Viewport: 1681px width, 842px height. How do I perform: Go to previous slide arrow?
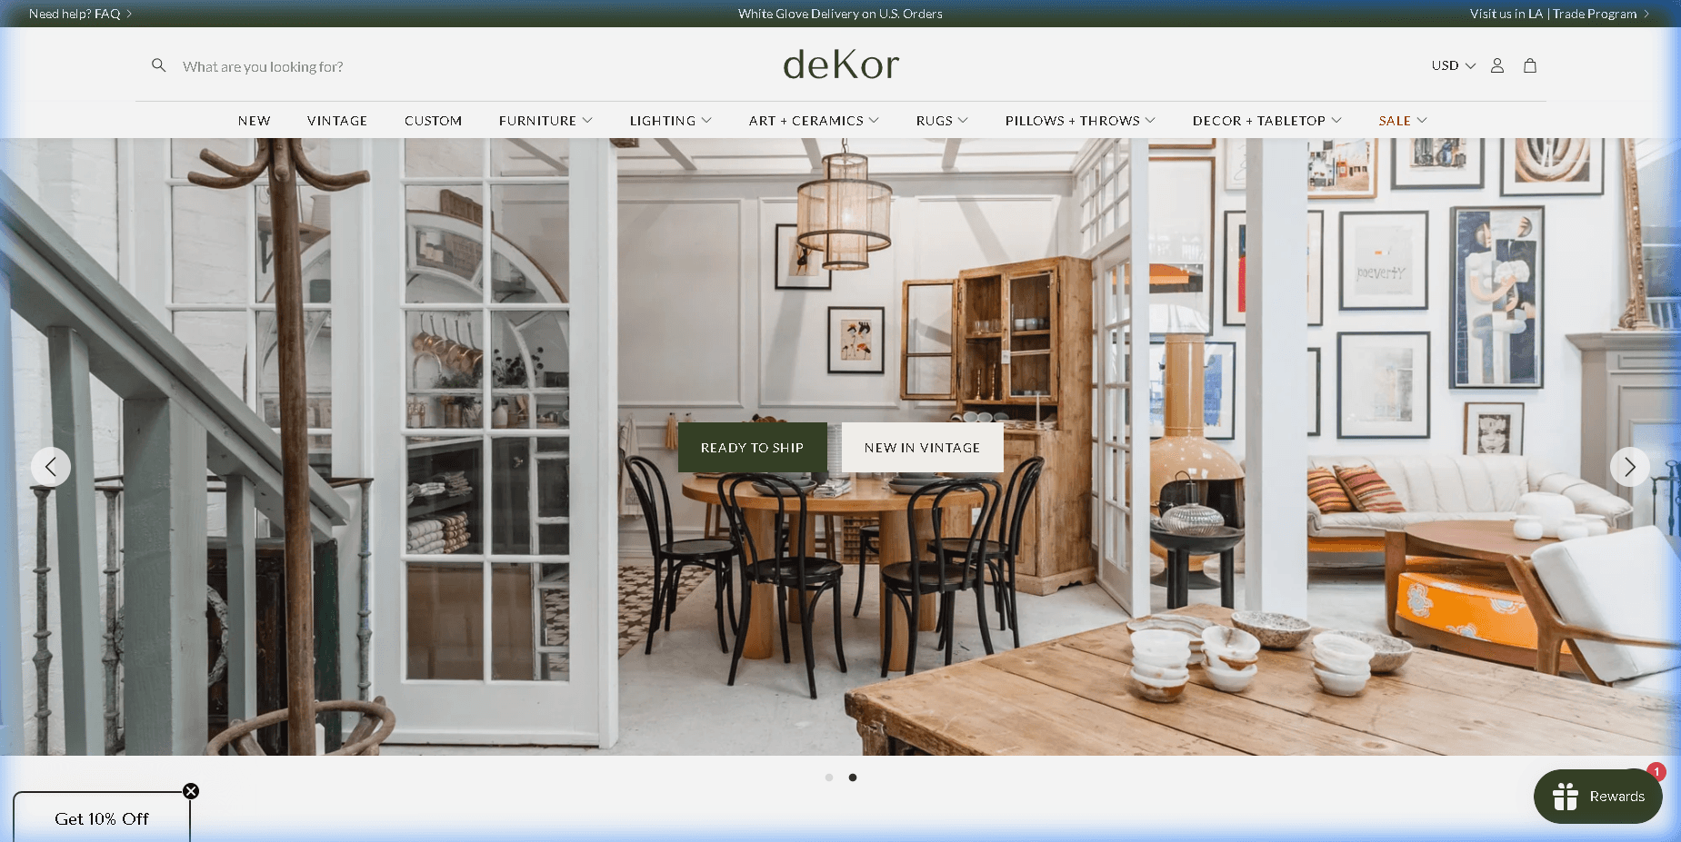coord(51,467)
